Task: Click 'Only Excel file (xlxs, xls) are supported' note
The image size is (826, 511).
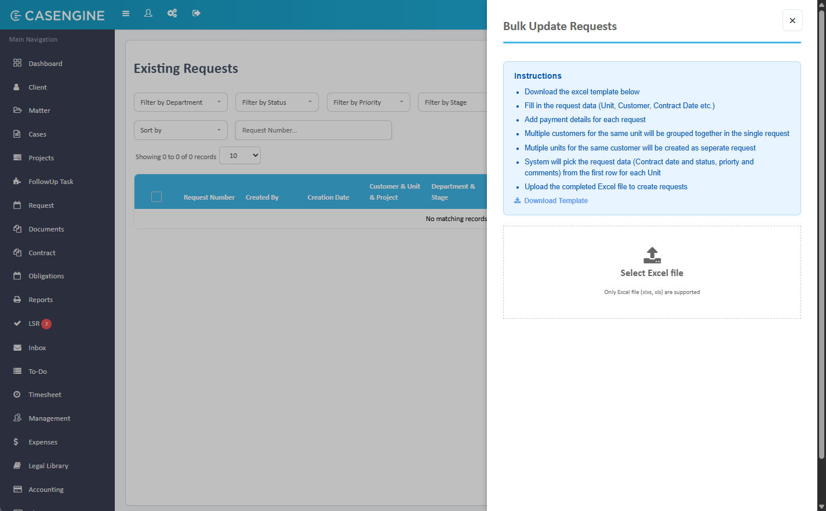Action: pyautogui.click(x=652, y=292)
